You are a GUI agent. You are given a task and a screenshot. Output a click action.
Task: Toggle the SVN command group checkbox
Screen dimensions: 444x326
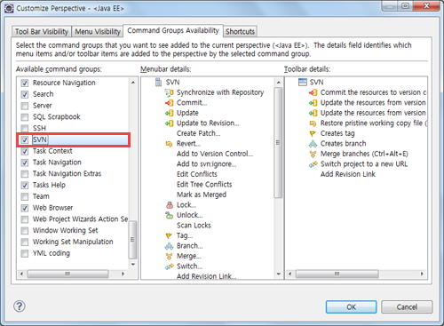[x=25, y=139]
